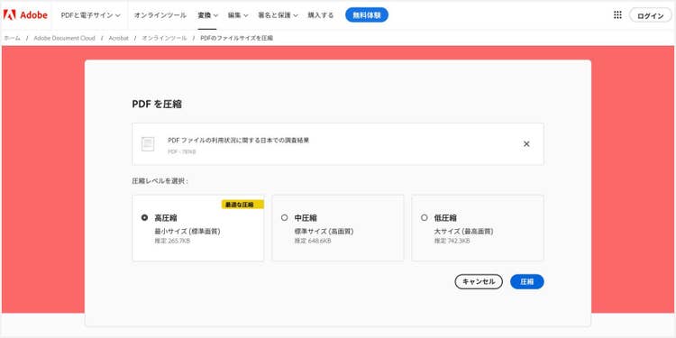Open Acrobat breadcrumb link
This screenshot has height=338, width=676.
(x=119, y=38)
